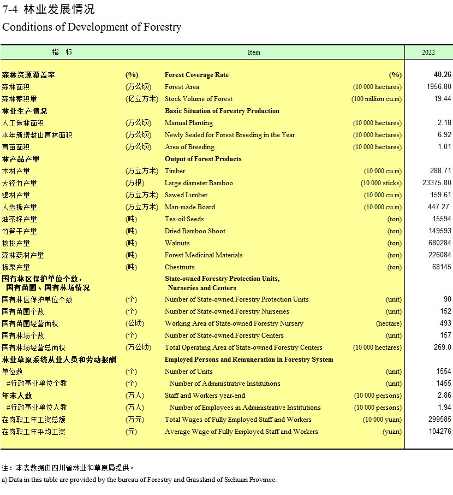Image resolution: width=453 pixels, height=495 pixels.
Task: Click the Chinese heading 林业生产情况
Action: pos(25,111)
